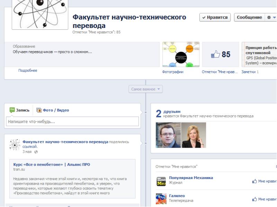The width and height of the screenshot is (277, 207).
Task: Open the Курс «Все о пенобетоне» link
Action: tap(51, 165)
